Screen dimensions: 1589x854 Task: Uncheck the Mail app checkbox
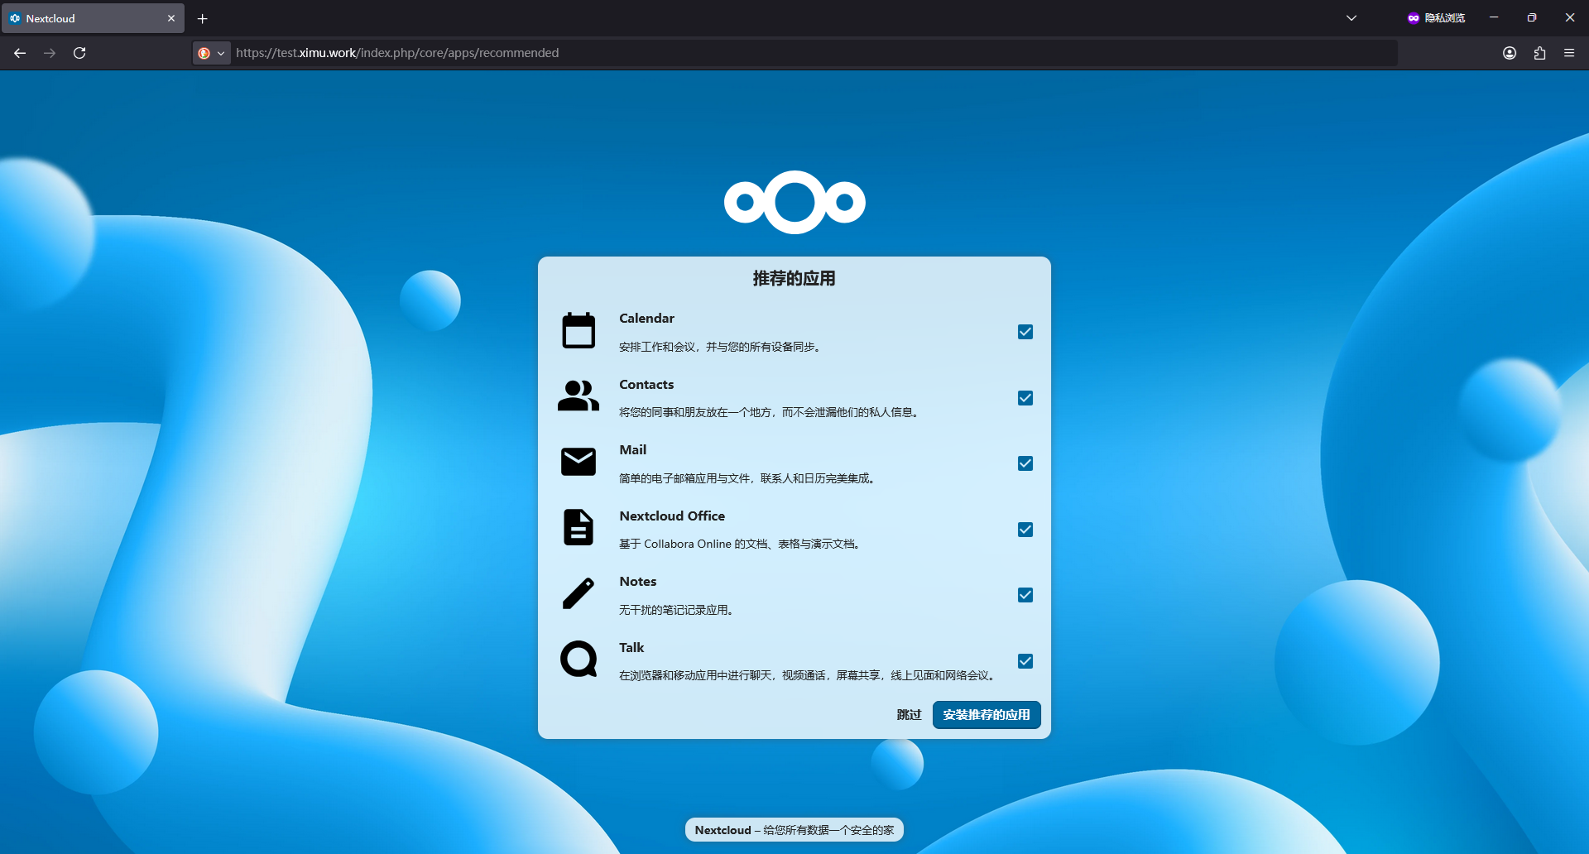coord(1025,463)
